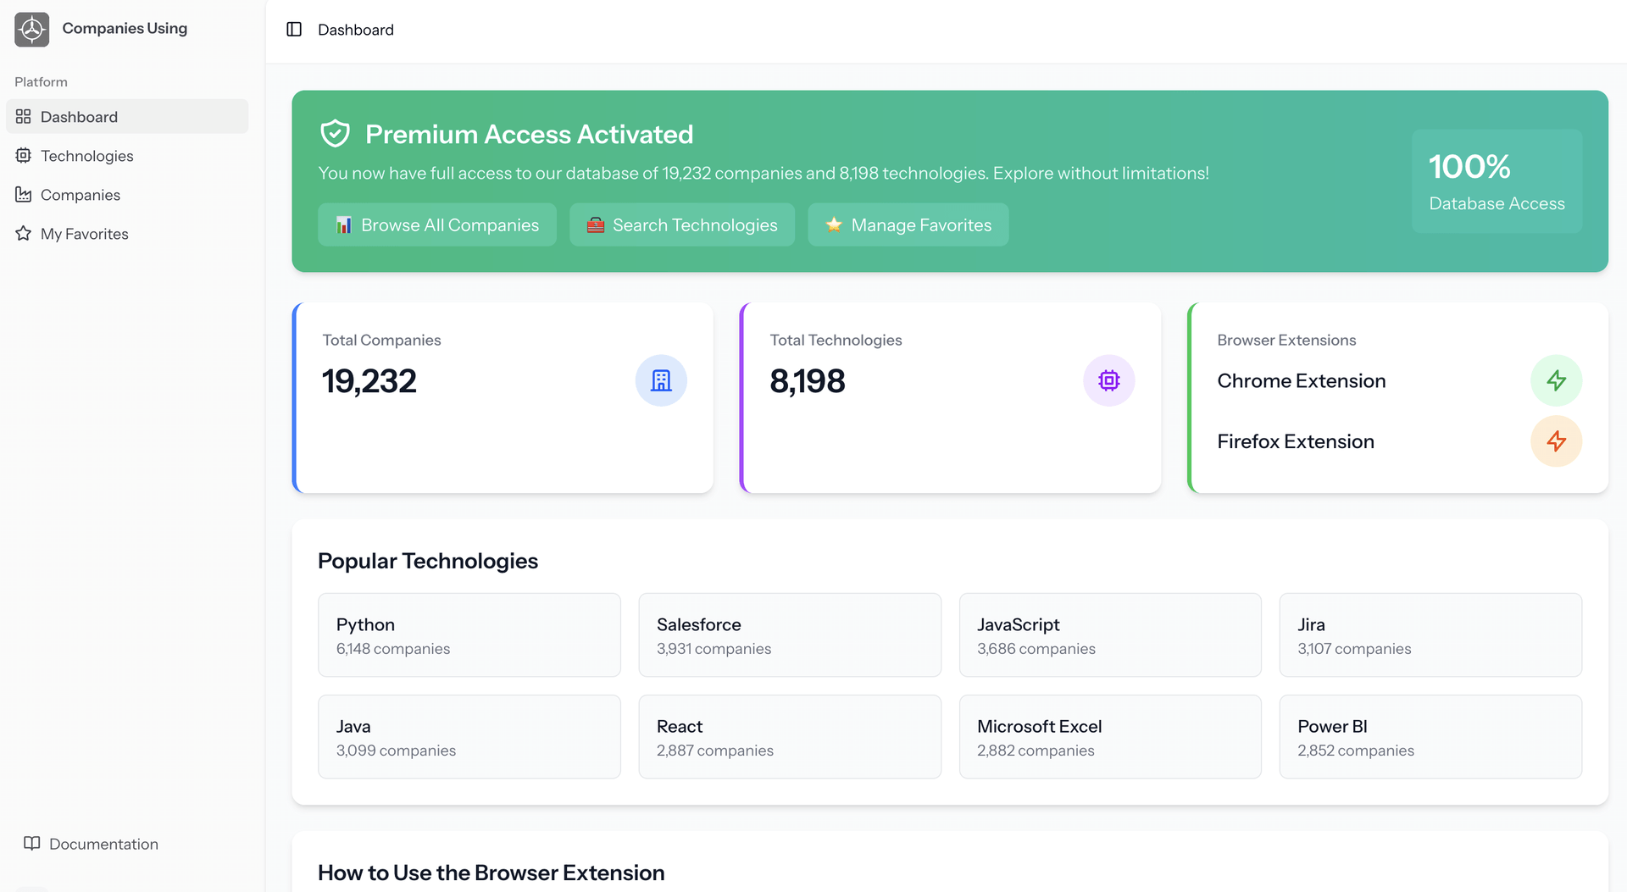Click the Total Technologies chip icon
This screenshot has height=892, width=1627.
[x=1108, y=380]
